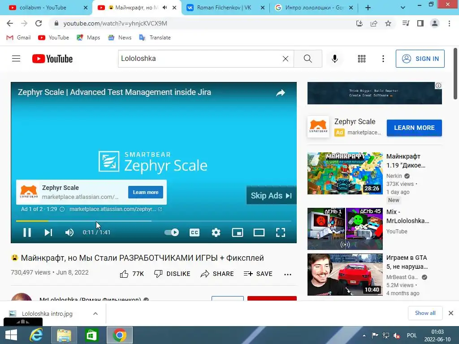Viewport: 459px width, 344px height.
Task: Open File Explorer from the taskbar
Action: 64,335
